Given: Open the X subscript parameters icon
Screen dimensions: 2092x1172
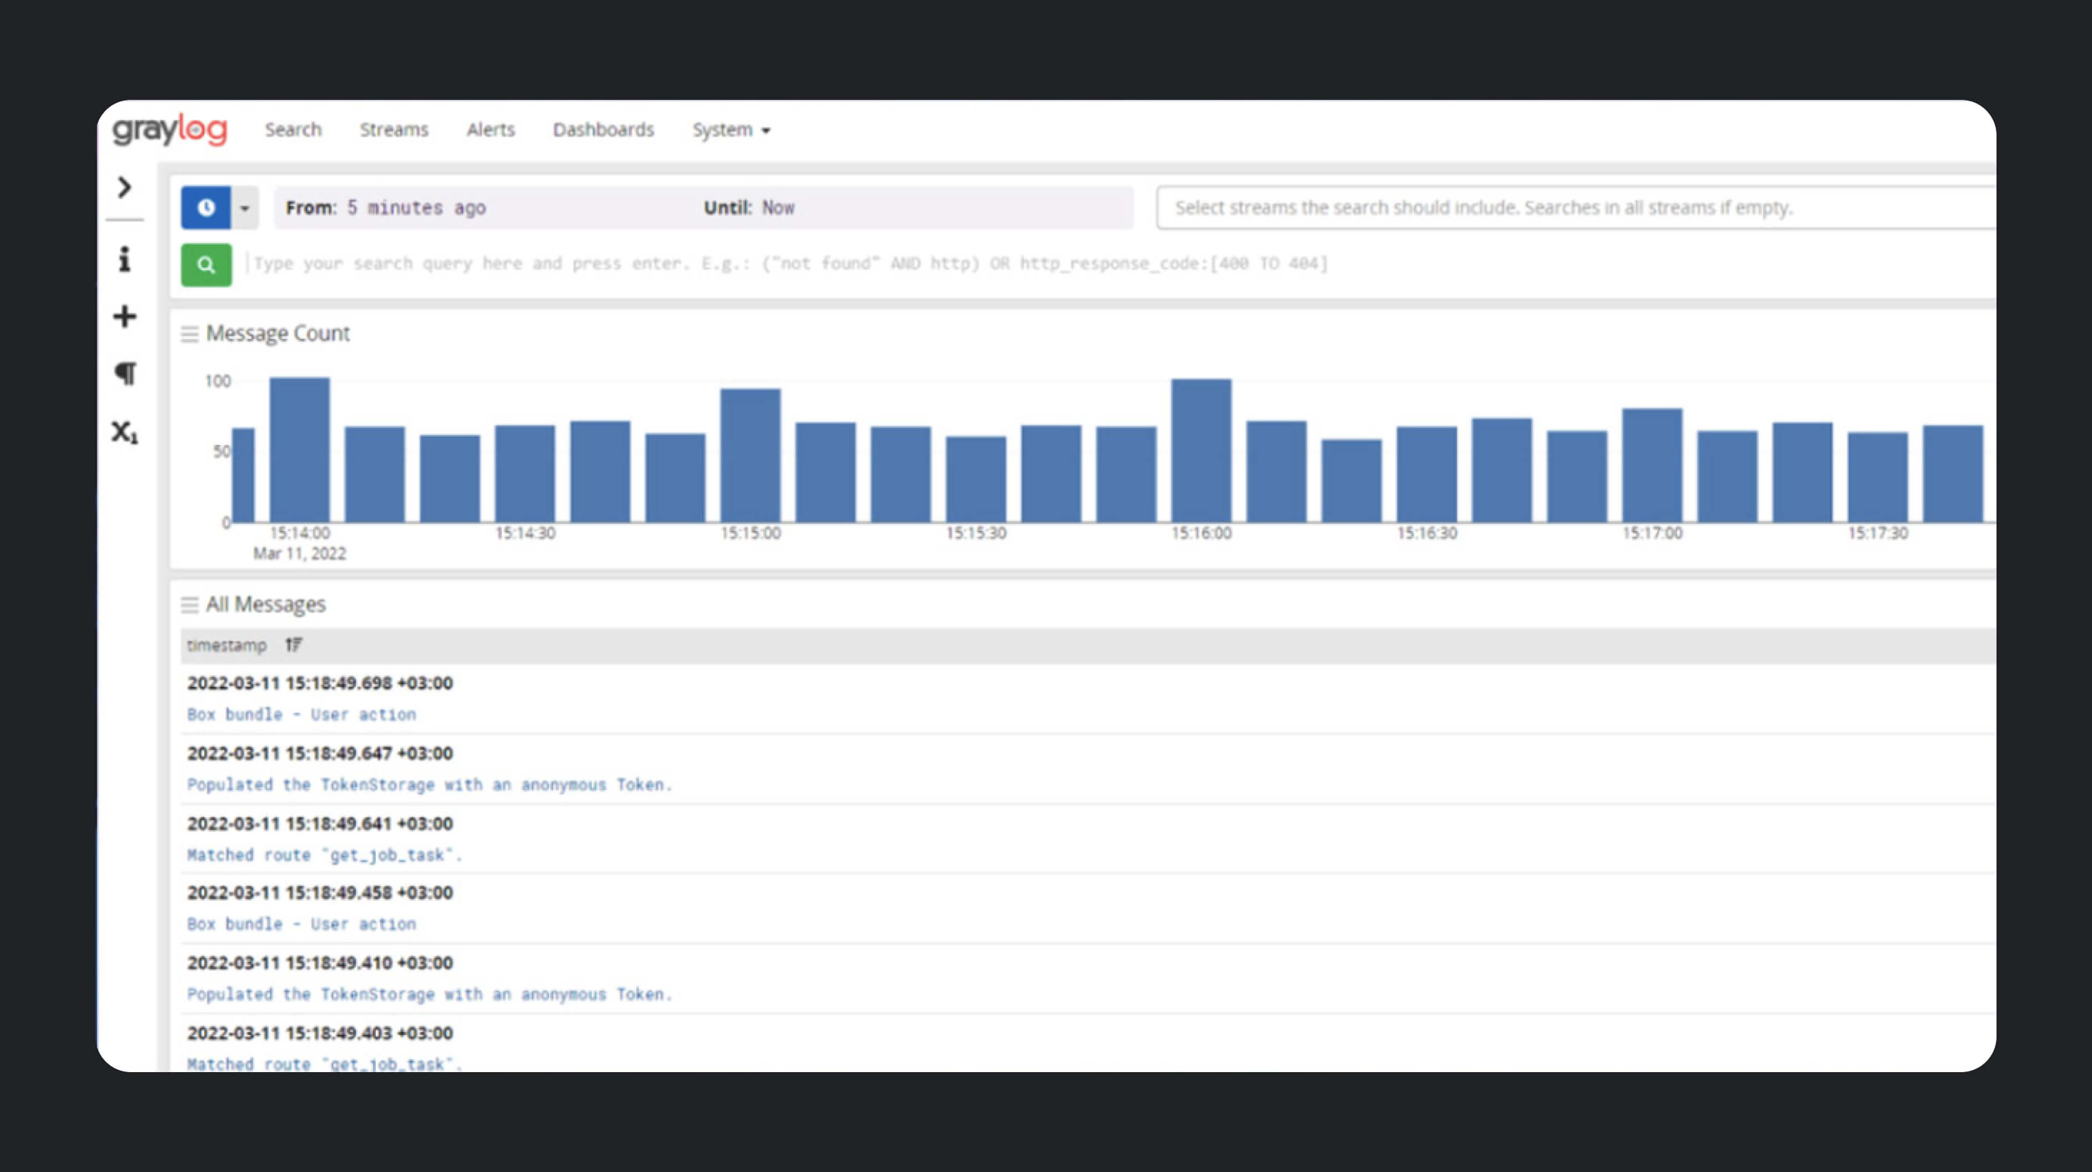Looking at the screenshot, I should pyautogui.click(x=124, y=432).
